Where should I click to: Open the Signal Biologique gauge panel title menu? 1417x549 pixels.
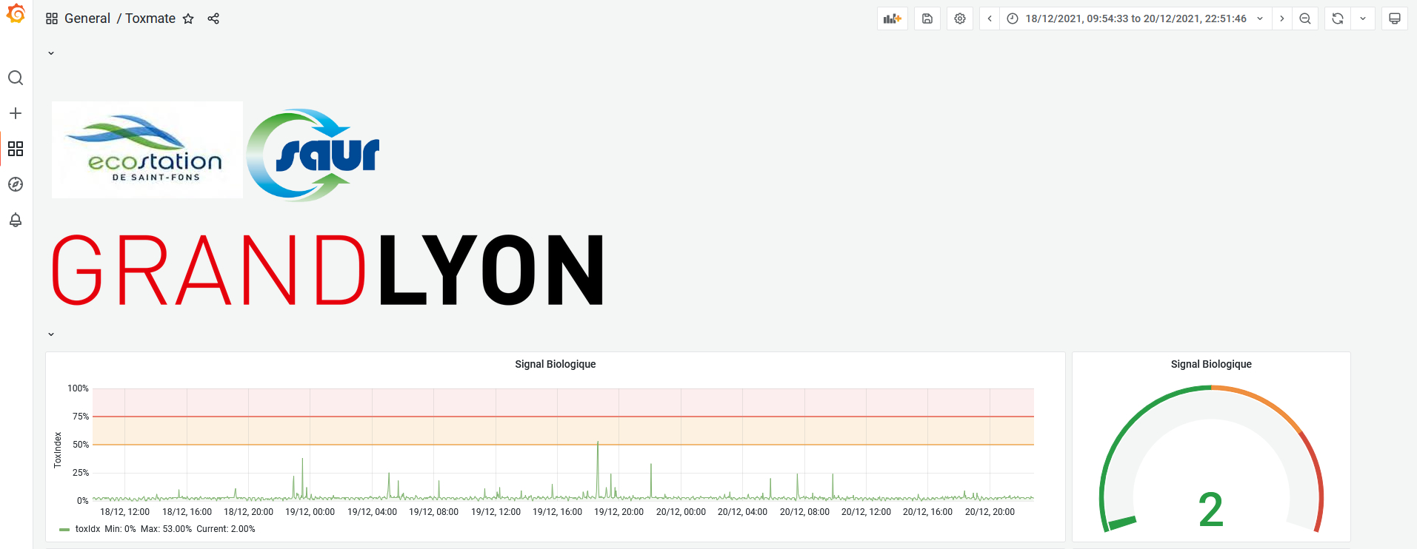1211,364
